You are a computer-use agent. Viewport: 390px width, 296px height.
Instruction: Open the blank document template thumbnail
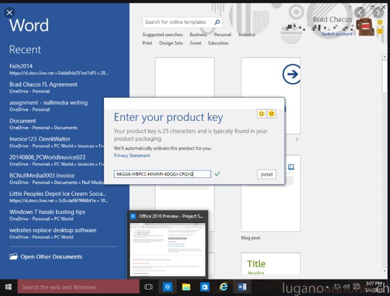pyautogui.click(x=184, y=77)
